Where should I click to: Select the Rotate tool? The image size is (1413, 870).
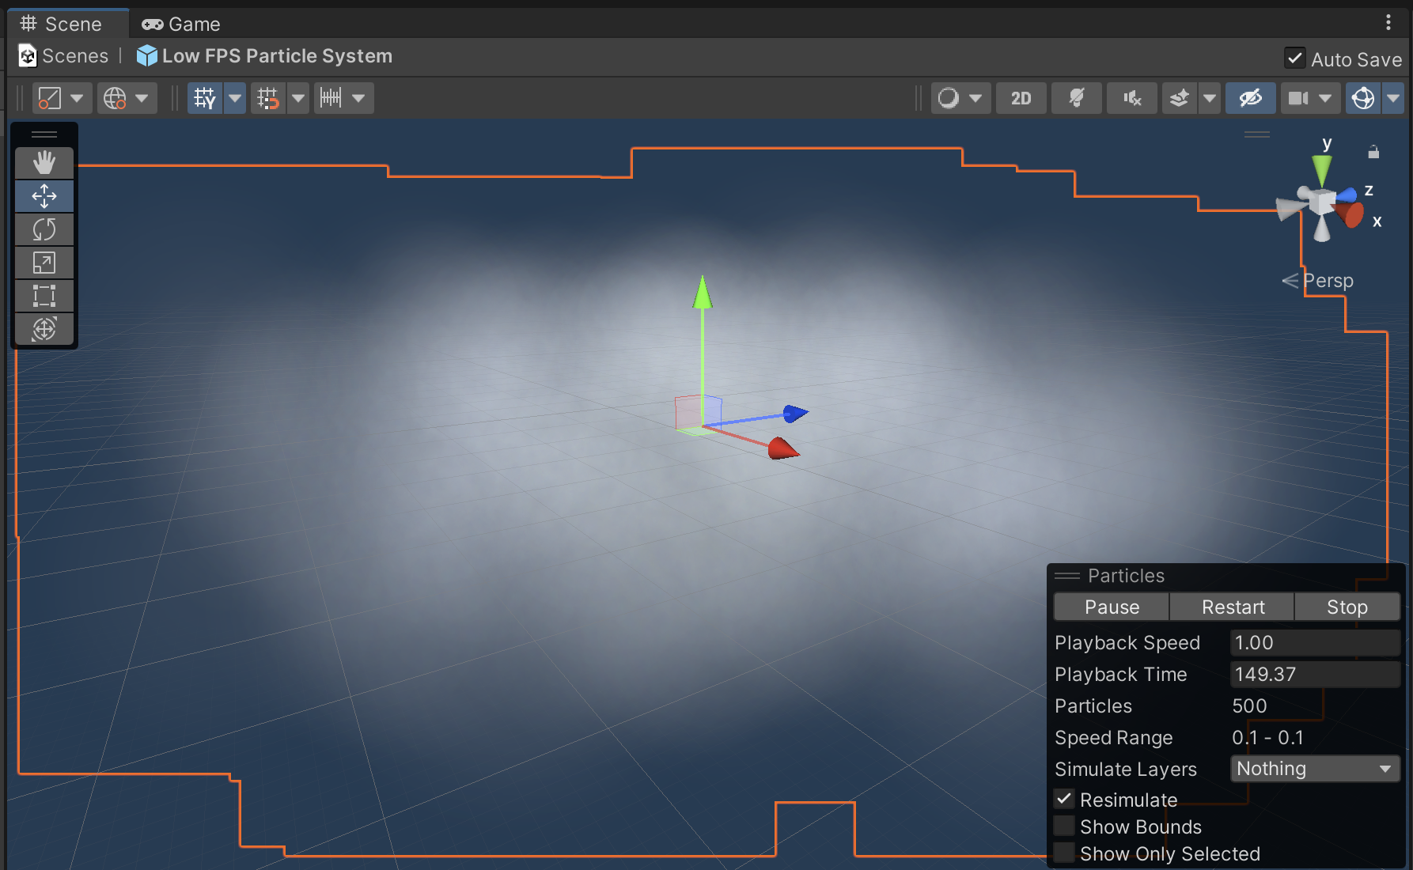(x=44, y=229)
